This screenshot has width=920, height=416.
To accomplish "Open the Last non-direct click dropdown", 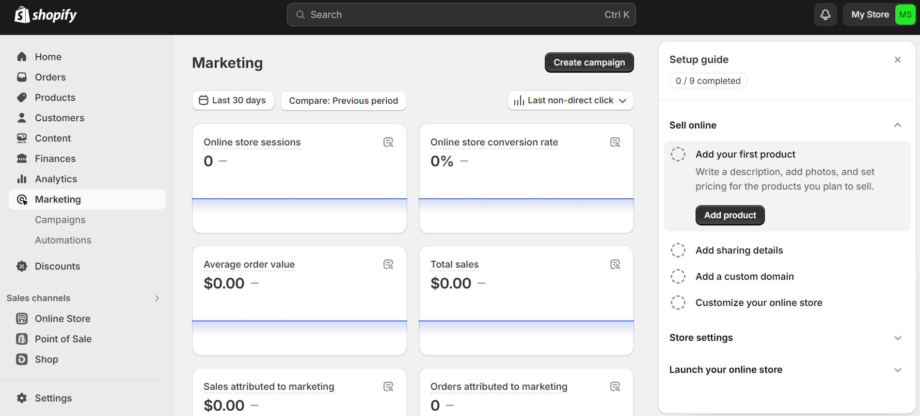I will (x=571, y=100).
